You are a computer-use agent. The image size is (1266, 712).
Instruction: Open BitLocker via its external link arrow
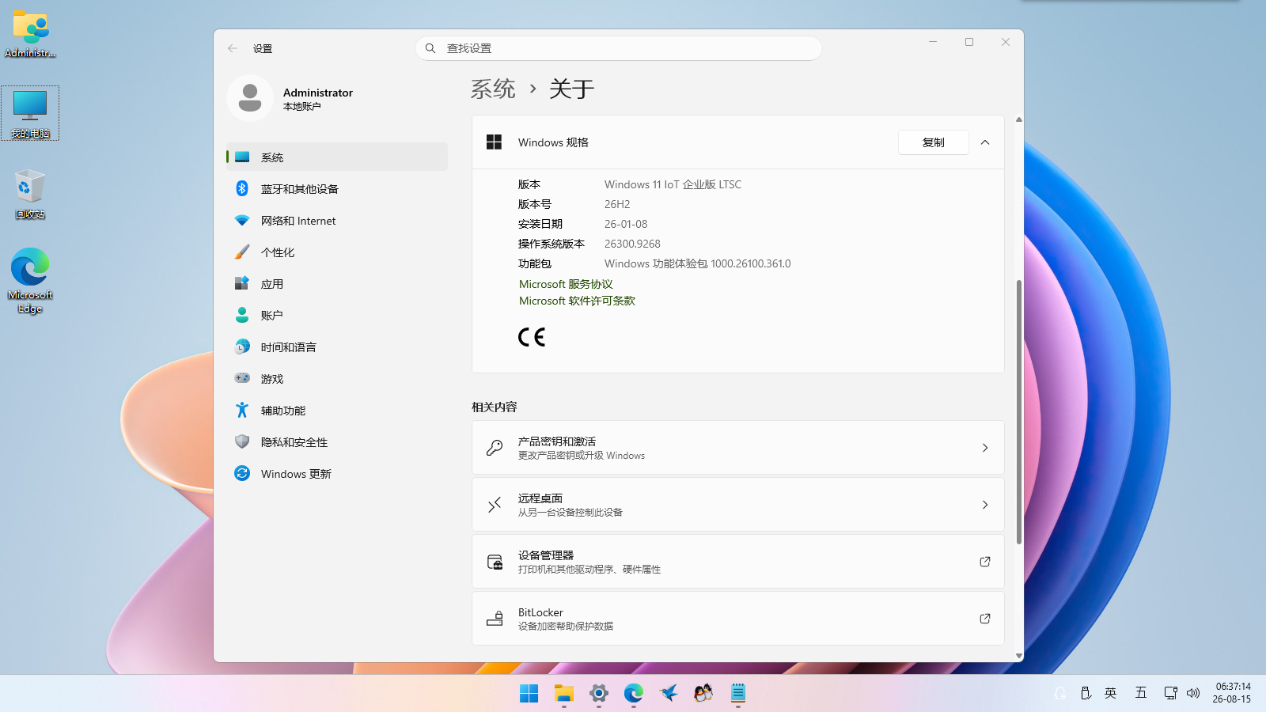tap(985, 619)
